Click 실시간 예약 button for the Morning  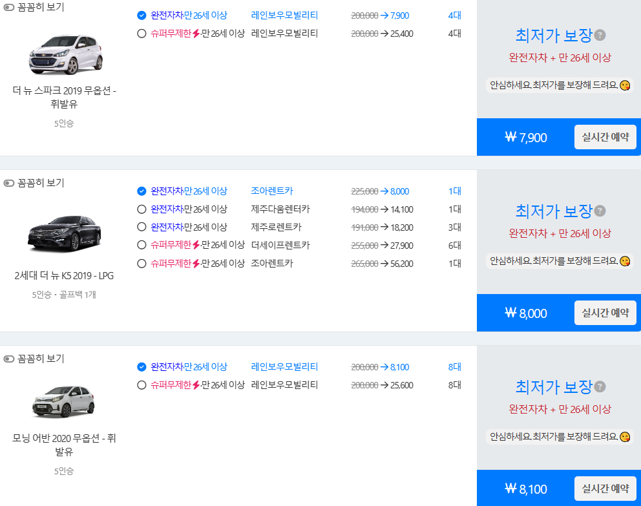click(x=605, y=489)
